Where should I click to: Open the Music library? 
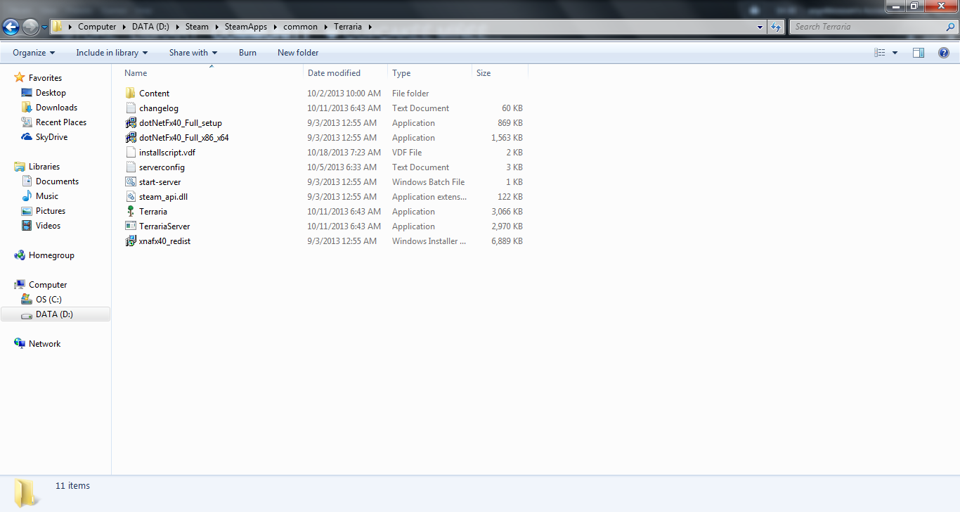47,196
